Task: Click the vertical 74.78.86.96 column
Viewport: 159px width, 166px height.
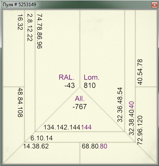Action: coord(40,31)
